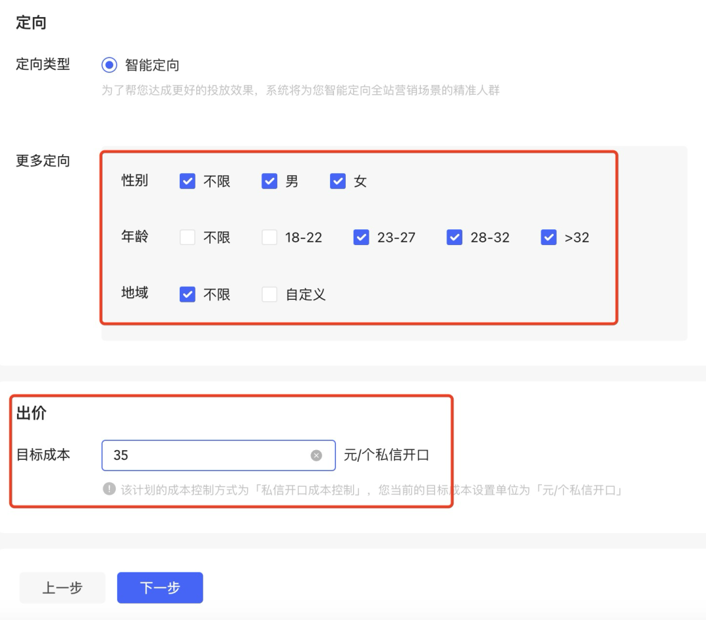Enable the 不限 age checkbox
Screen dimensions: 706x620
click(x=186, y=237)
